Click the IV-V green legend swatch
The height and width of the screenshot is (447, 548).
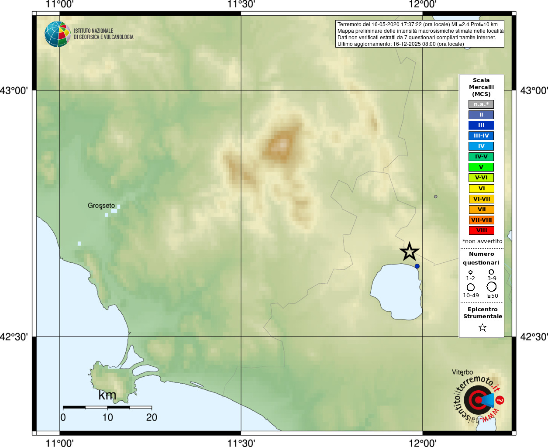(481, 157)
